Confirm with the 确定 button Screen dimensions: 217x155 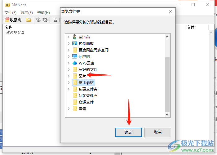pyautogui.click(x=128, y=132)
